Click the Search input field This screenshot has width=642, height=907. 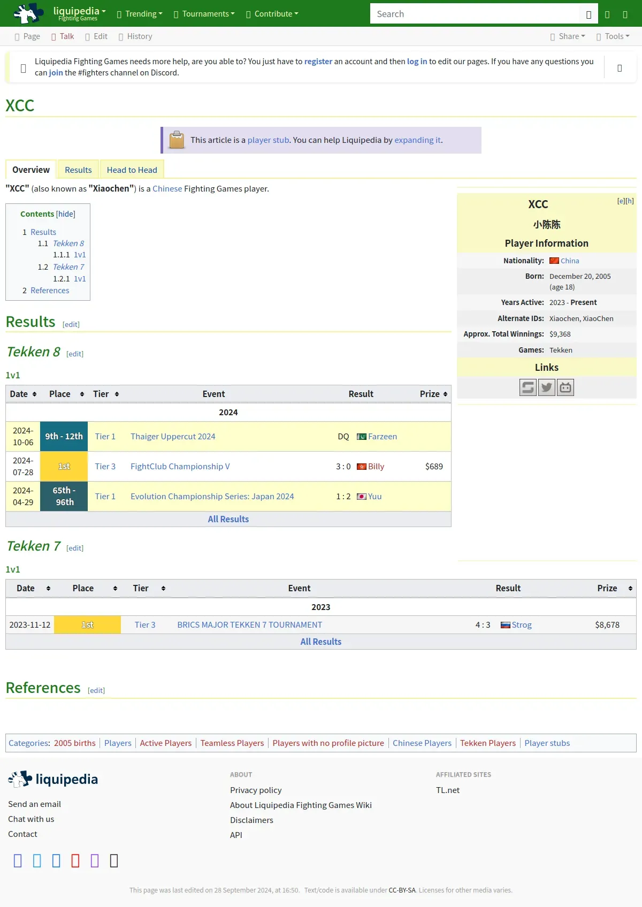[475, 14]
